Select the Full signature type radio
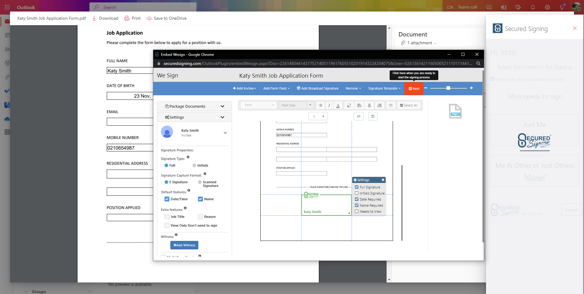This screenshot has height=294, width=584. (x=166, y=165)
